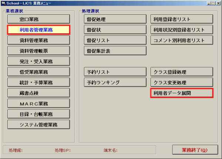The image size is (222, 159).
Task: Open MARC業務
Action: [x=38, y=104]
